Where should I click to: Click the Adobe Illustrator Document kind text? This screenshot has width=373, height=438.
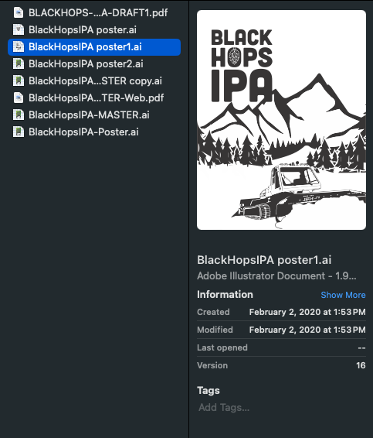point(276,276)
